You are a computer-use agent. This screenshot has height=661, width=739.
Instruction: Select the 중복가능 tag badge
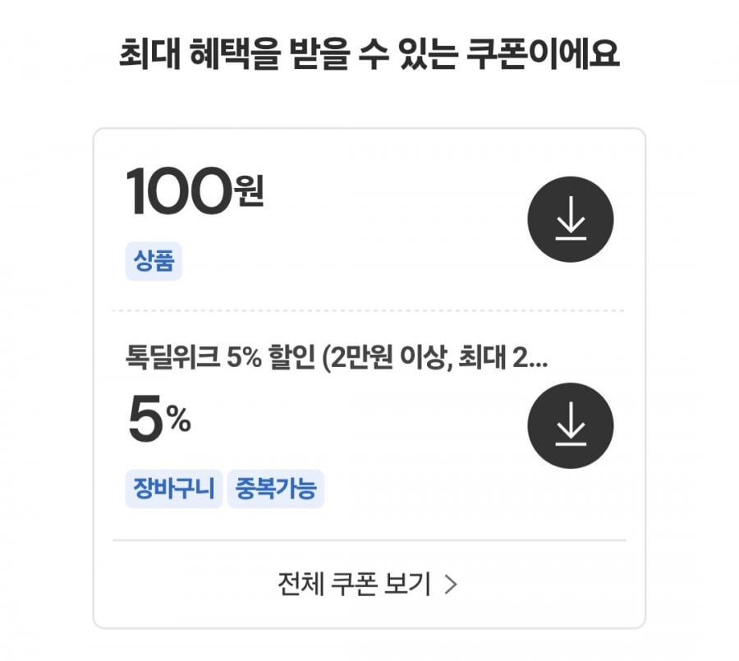coord(276,489)
